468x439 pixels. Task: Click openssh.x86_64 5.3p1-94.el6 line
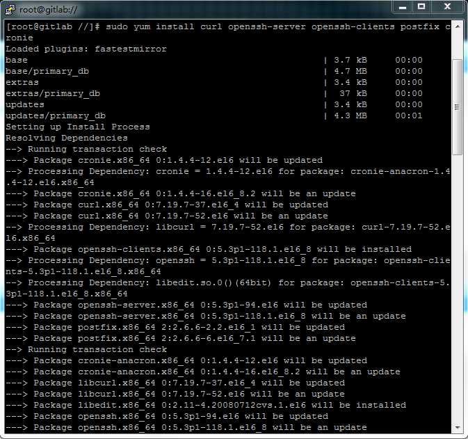tap(167, 416)
